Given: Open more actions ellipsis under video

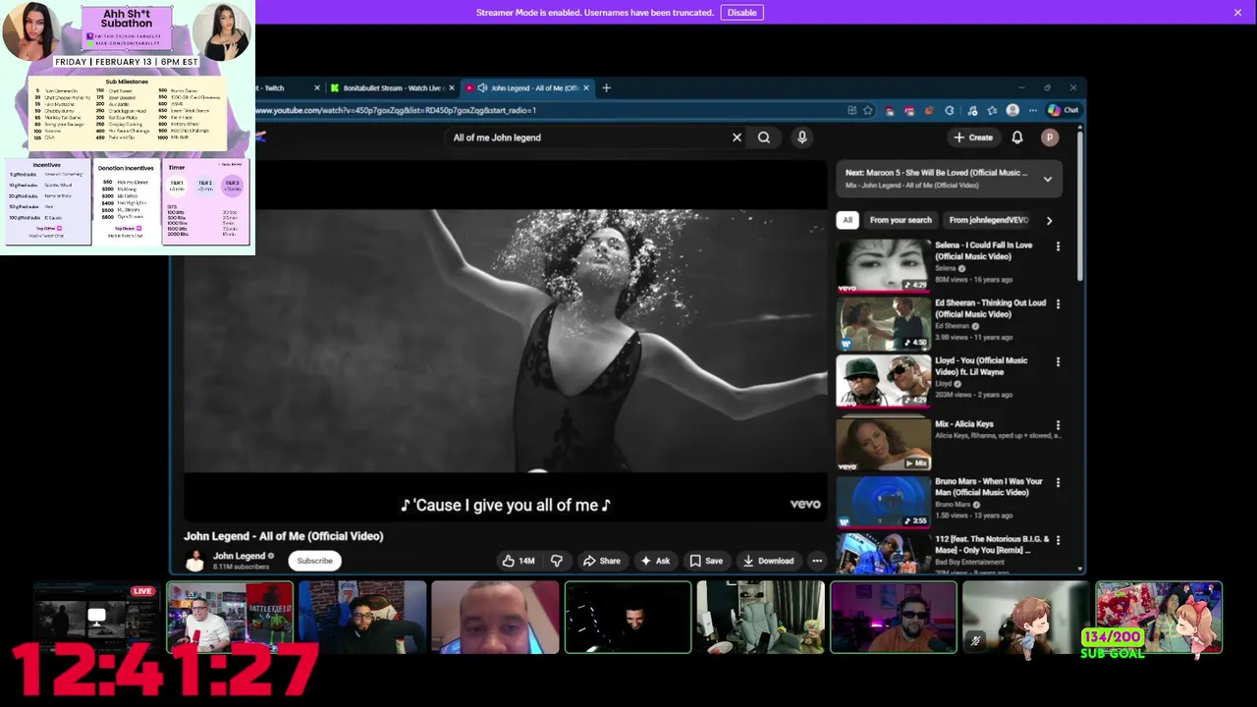Looking at the screenshot, I should click(817, 561).
